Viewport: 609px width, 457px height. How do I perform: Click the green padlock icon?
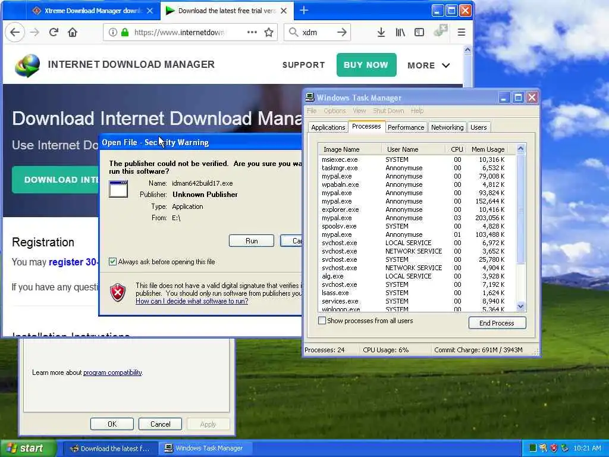tap(125, 32)
